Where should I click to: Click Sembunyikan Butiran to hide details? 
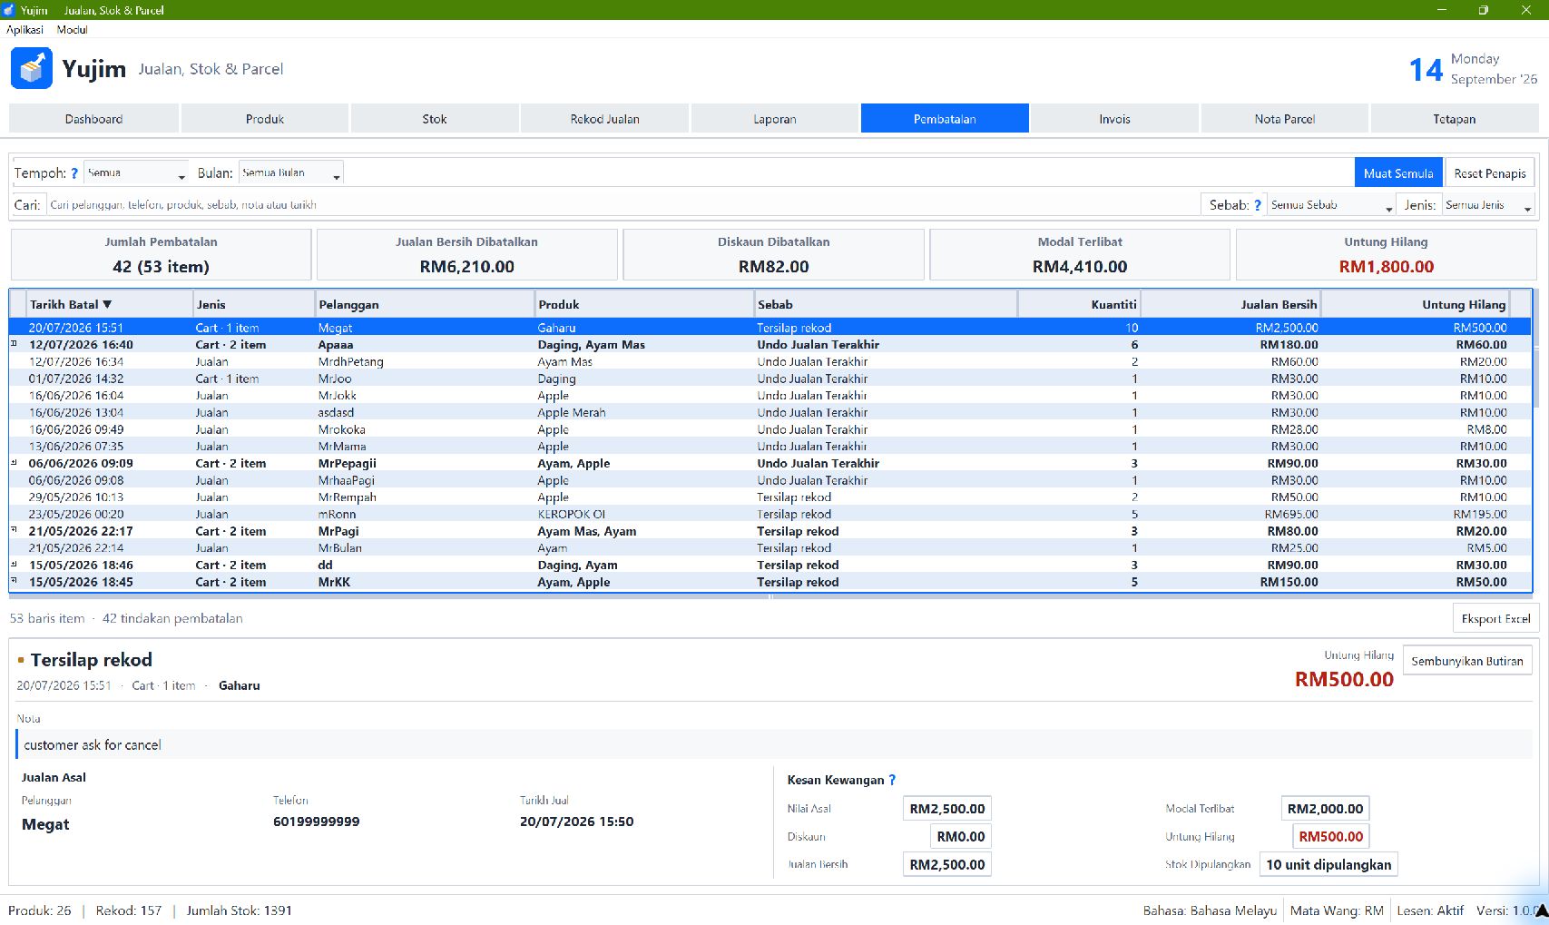1467,661
